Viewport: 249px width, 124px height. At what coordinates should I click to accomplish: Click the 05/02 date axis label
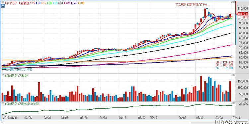(x=142, y=118)
